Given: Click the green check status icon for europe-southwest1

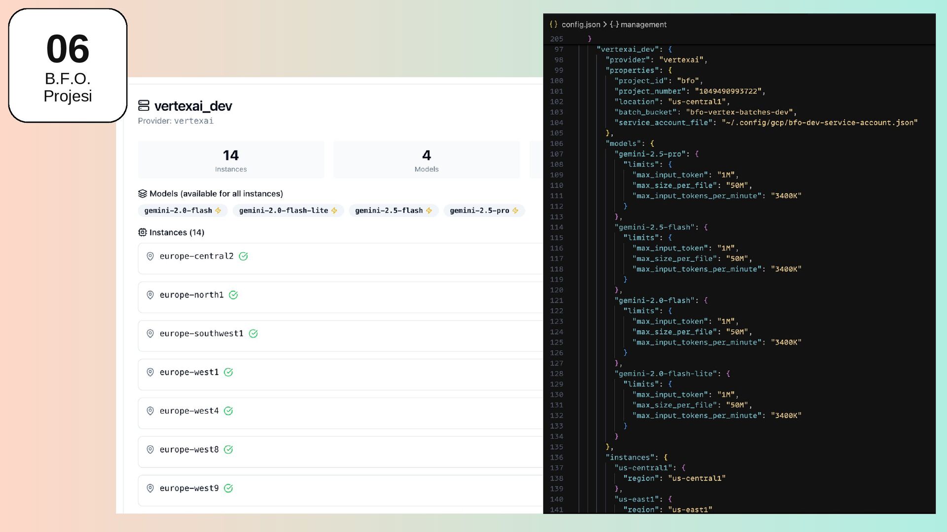Looking at the screenshot, I should coord(253,334).
